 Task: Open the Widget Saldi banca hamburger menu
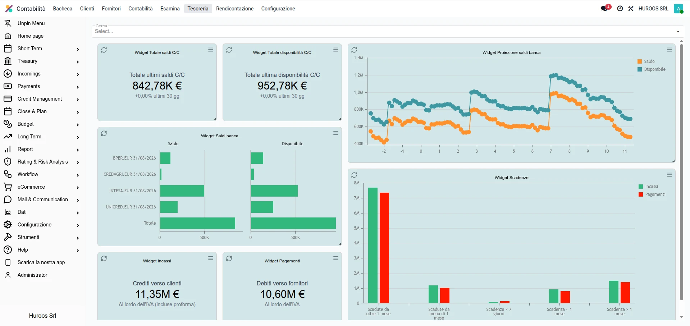336,133
